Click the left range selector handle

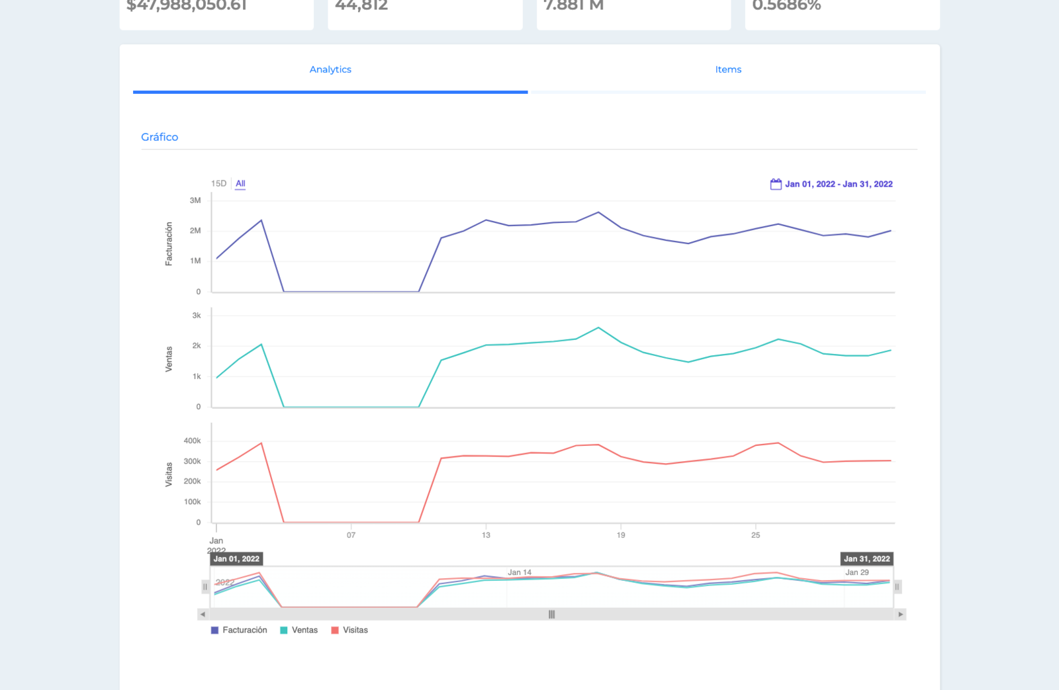tap(205, 587)
